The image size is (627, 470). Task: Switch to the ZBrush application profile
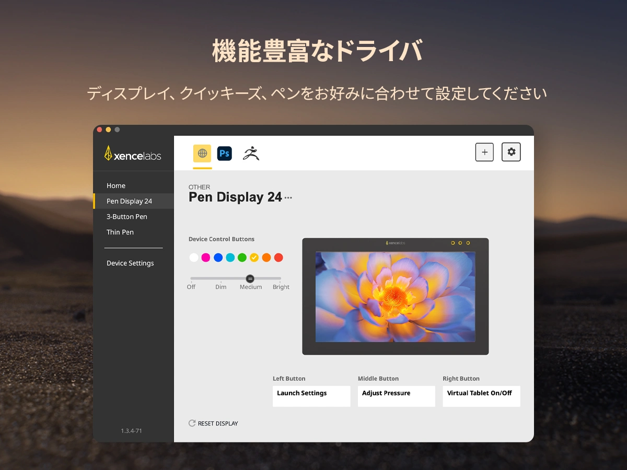[x=251, y=154]
